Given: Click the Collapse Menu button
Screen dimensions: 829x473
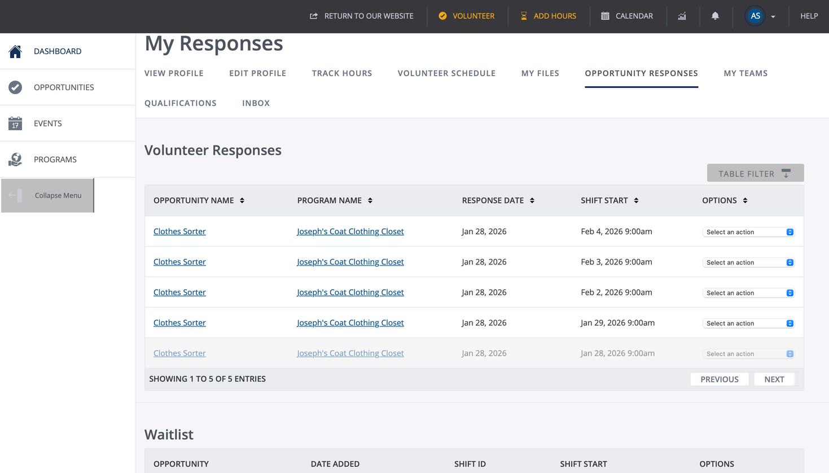Looking at the screenshot, I should (47, 196).
